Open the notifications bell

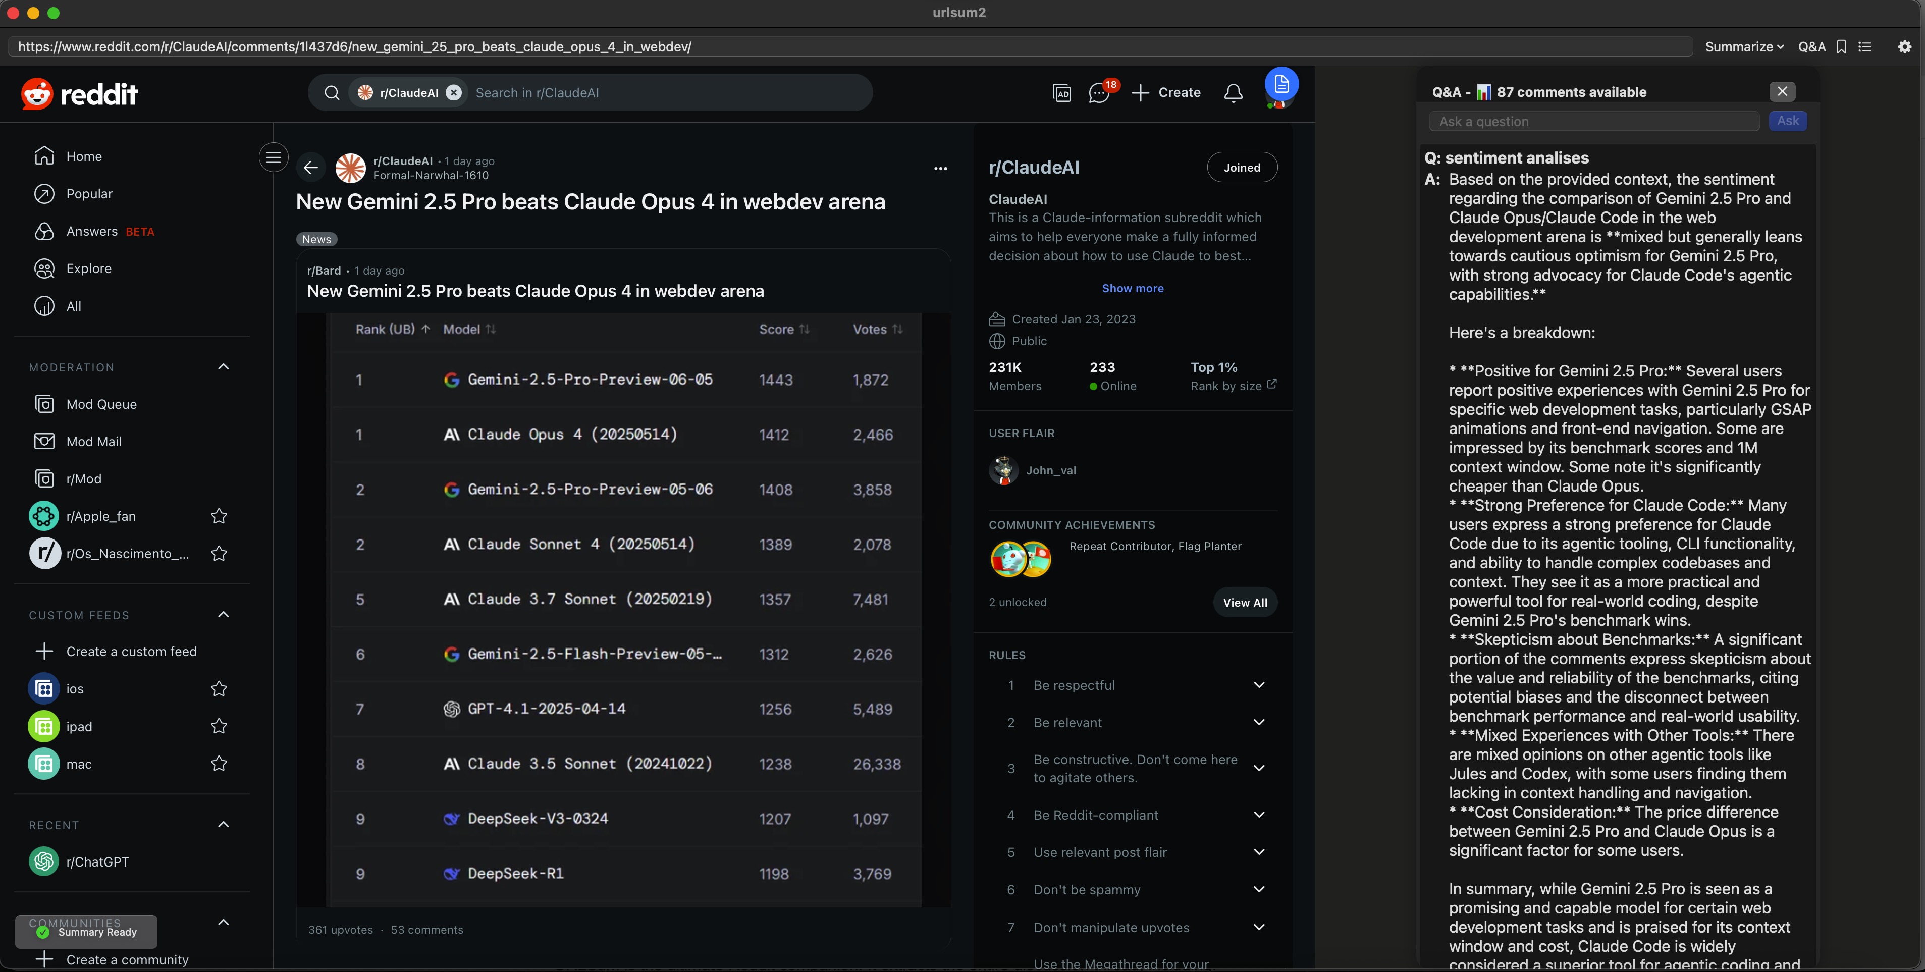[x=1233, y=93]
